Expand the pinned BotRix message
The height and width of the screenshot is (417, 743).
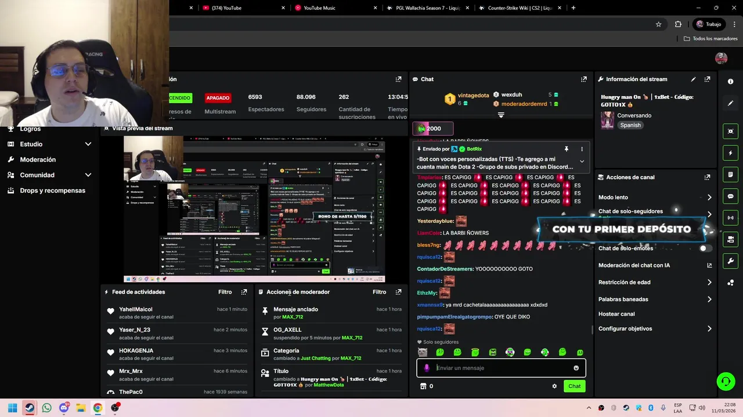coord(582,162)
